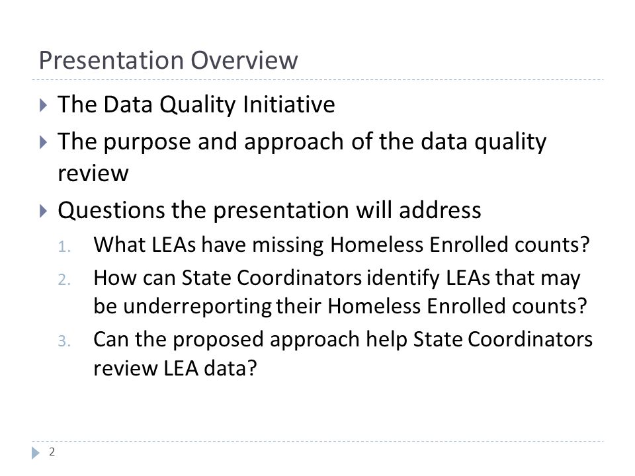
Task: Click the text 'The Data Quality Initiative'
Action: [196, 104]
